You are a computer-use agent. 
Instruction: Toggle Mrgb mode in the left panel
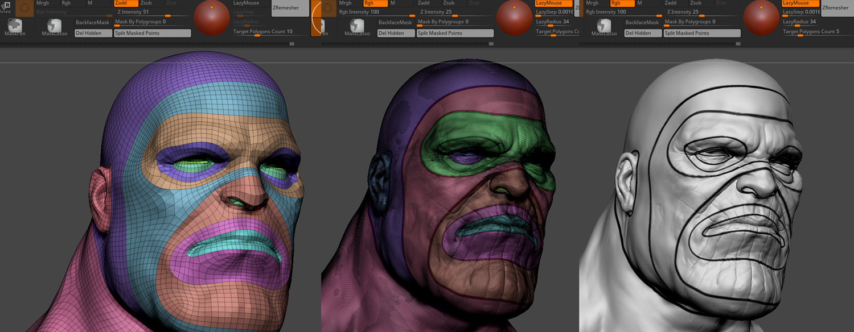click(47, 3)
